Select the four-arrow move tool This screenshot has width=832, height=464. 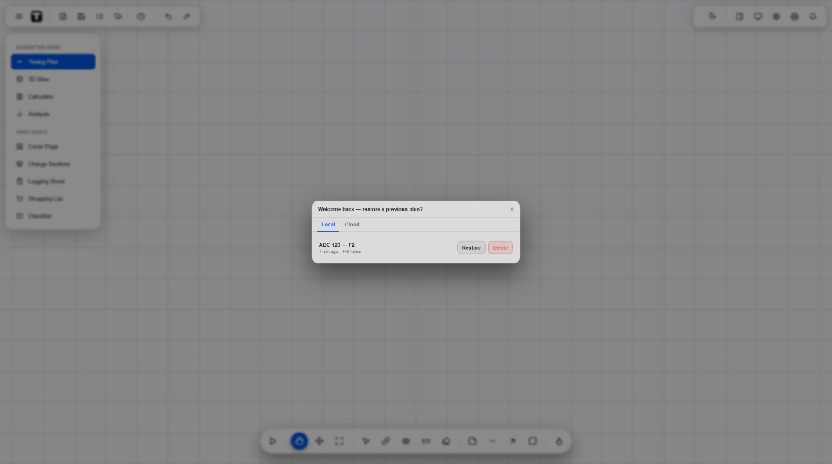pos(319,441)
